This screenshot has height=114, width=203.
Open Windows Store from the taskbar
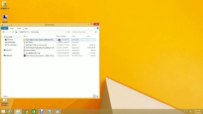pyautogui.click(x=34, y=111)
